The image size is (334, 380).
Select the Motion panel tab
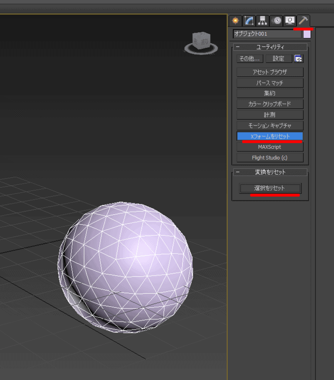coord(276,20)
